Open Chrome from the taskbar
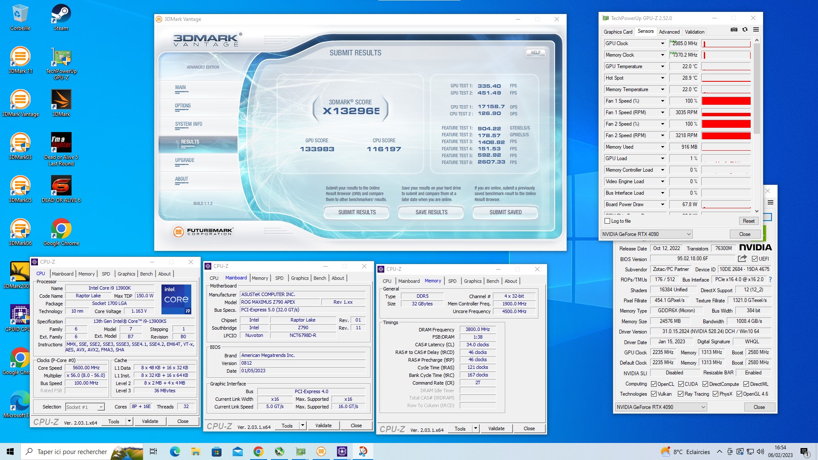Viewport: 818px width, 460px height. tap(258, 451)
